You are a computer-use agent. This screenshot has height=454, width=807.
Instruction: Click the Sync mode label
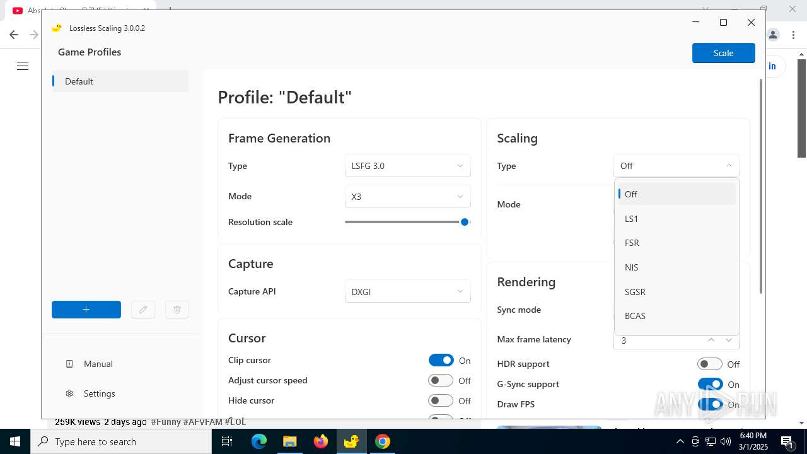[519, 310]
